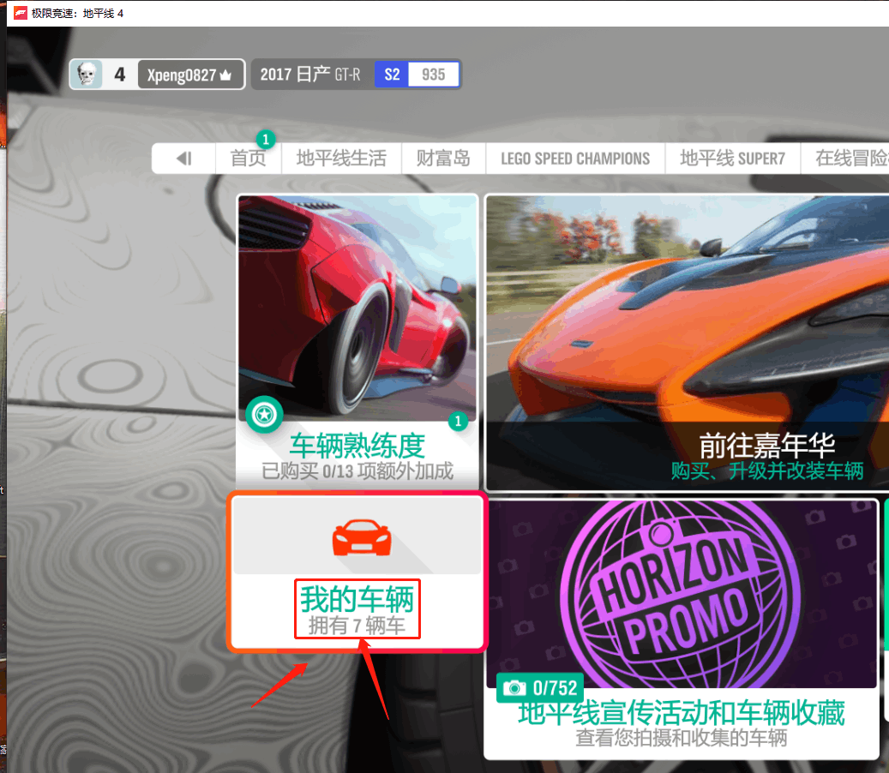Viewport: 889px width, 773px height.
Task: Click the orange car icon in the 我的车辆 tile
Action: (362, 537)
